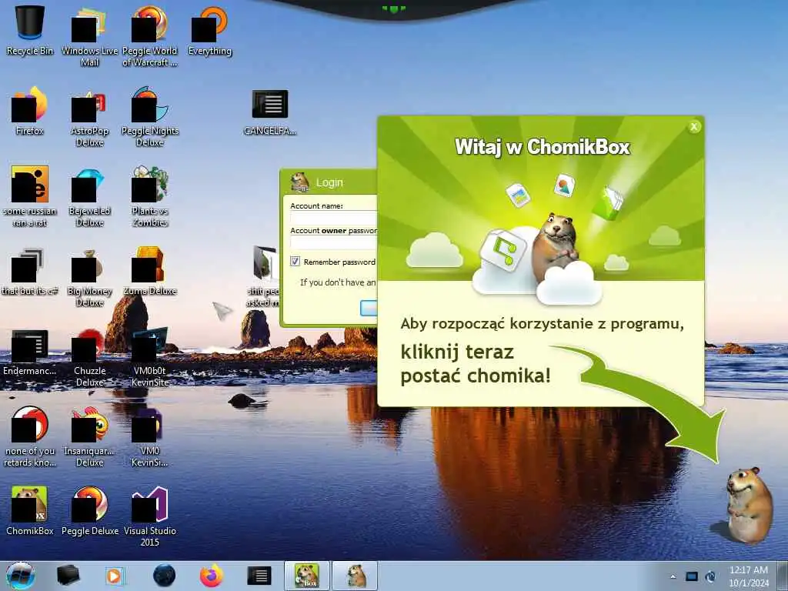788x591 pixels.
Task: Select the 'none of you...' desktop icon
Action: coord(30,437)
